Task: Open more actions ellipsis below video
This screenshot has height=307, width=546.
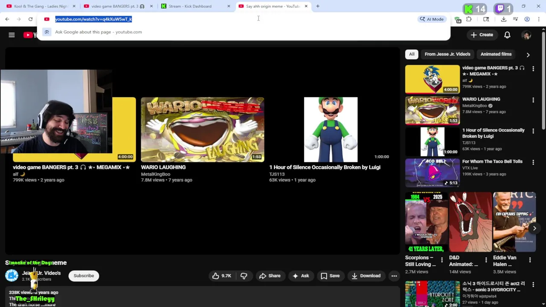Action: [x=394, y=276]
